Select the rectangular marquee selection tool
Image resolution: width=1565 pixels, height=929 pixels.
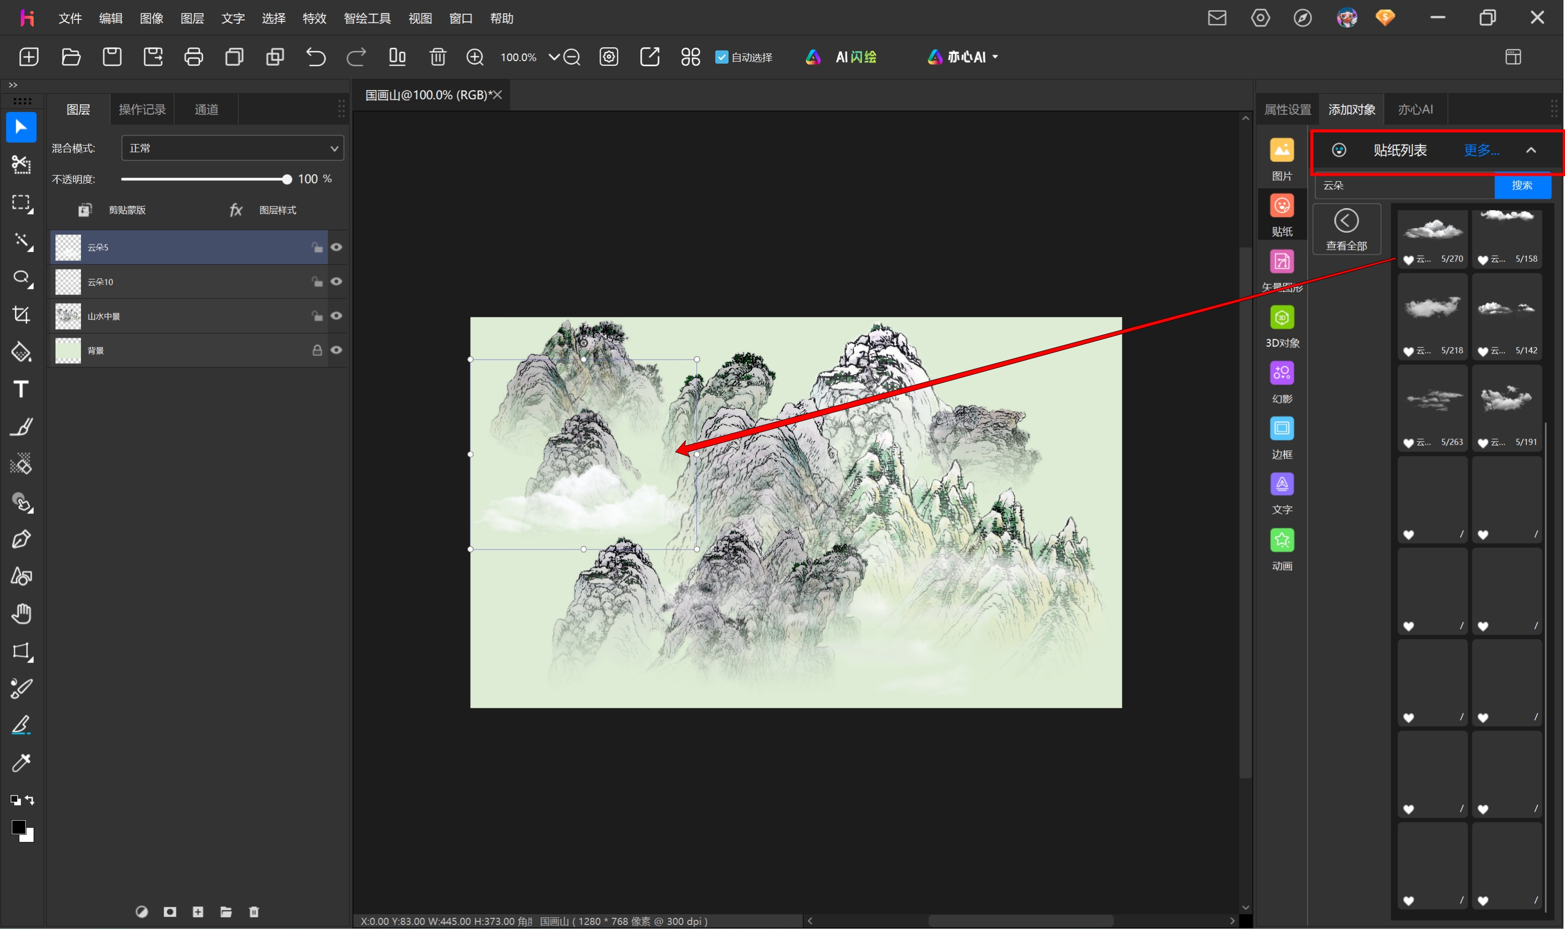point(21,203)
